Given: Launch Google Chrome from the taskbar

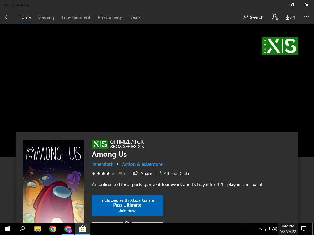Looking at the screenshot, I should 53,229.
